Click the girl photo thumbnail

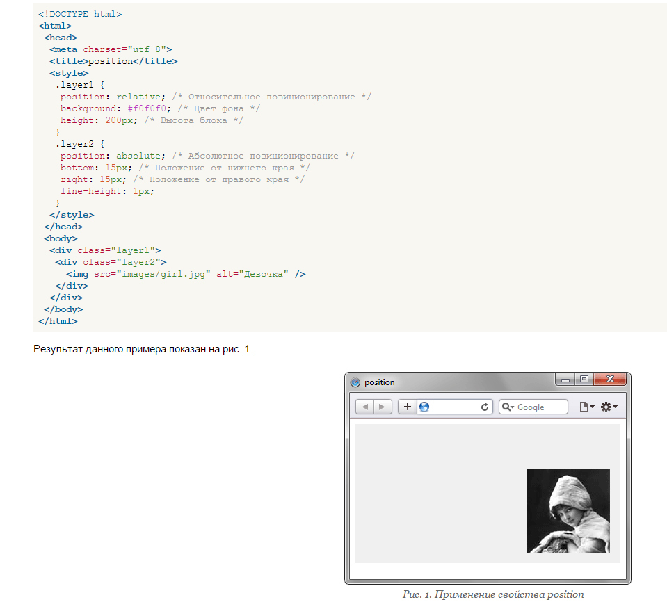[568, 511]
